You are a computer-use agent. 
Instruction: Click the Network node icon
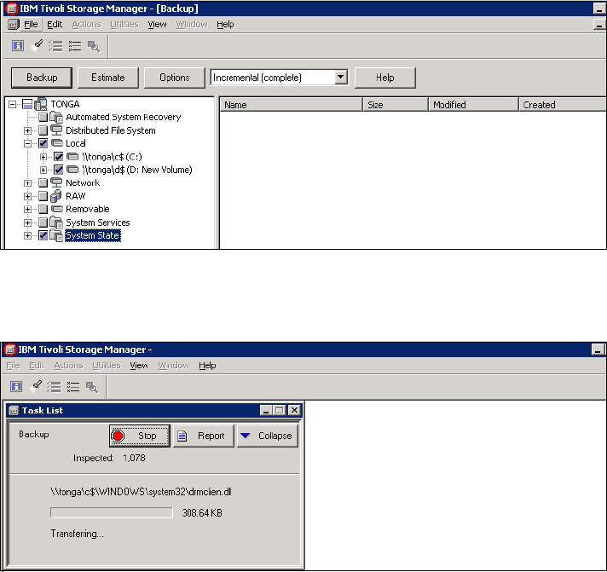[56, 182]
